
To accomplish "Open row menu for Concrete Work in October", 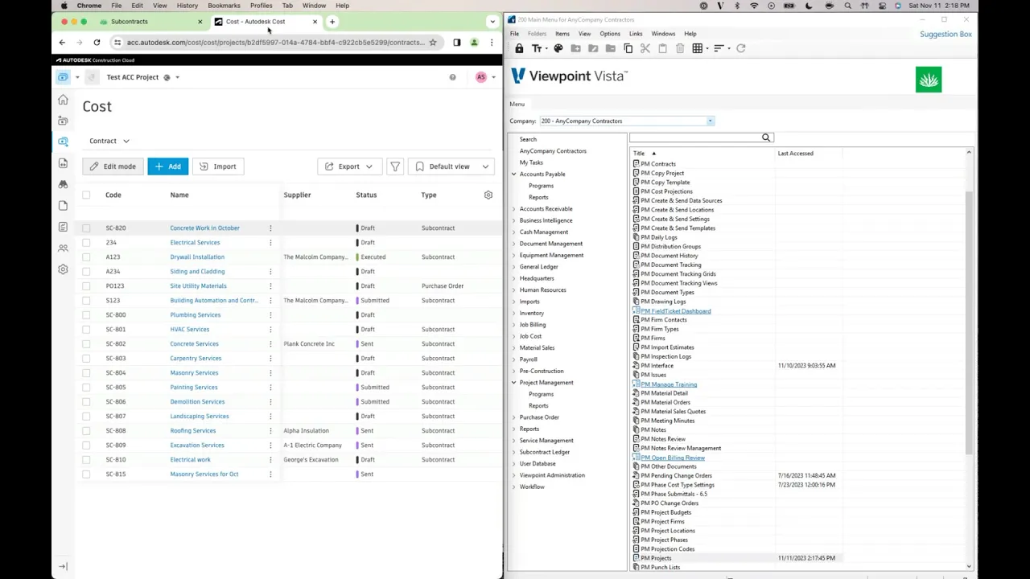I will [x=270, y=228].
